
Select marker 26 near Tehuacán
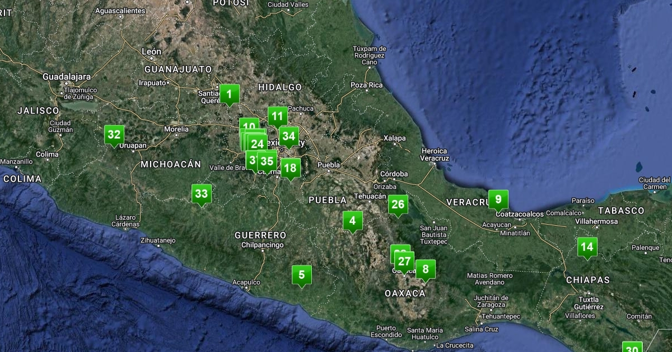[398, 204]
